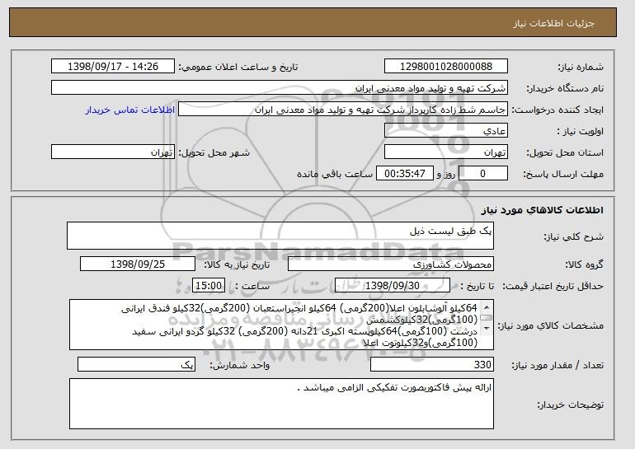Viewport: 635px width, 449px height.
Task: Click the ایجاد کننده درخواست label
Action: tap(557, 110)
